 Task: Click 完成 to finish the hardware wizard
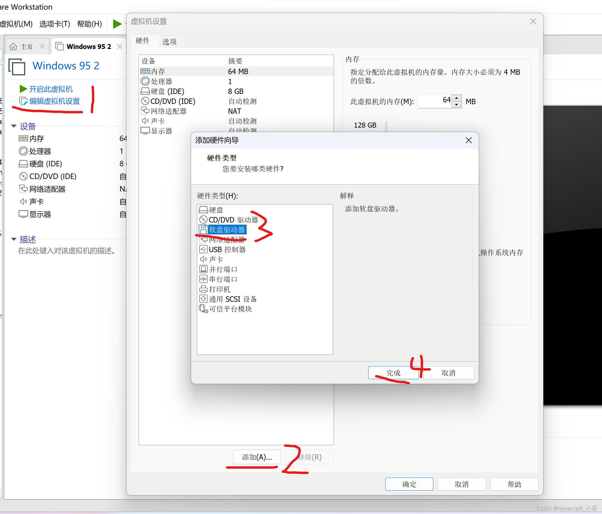[393, 373]
